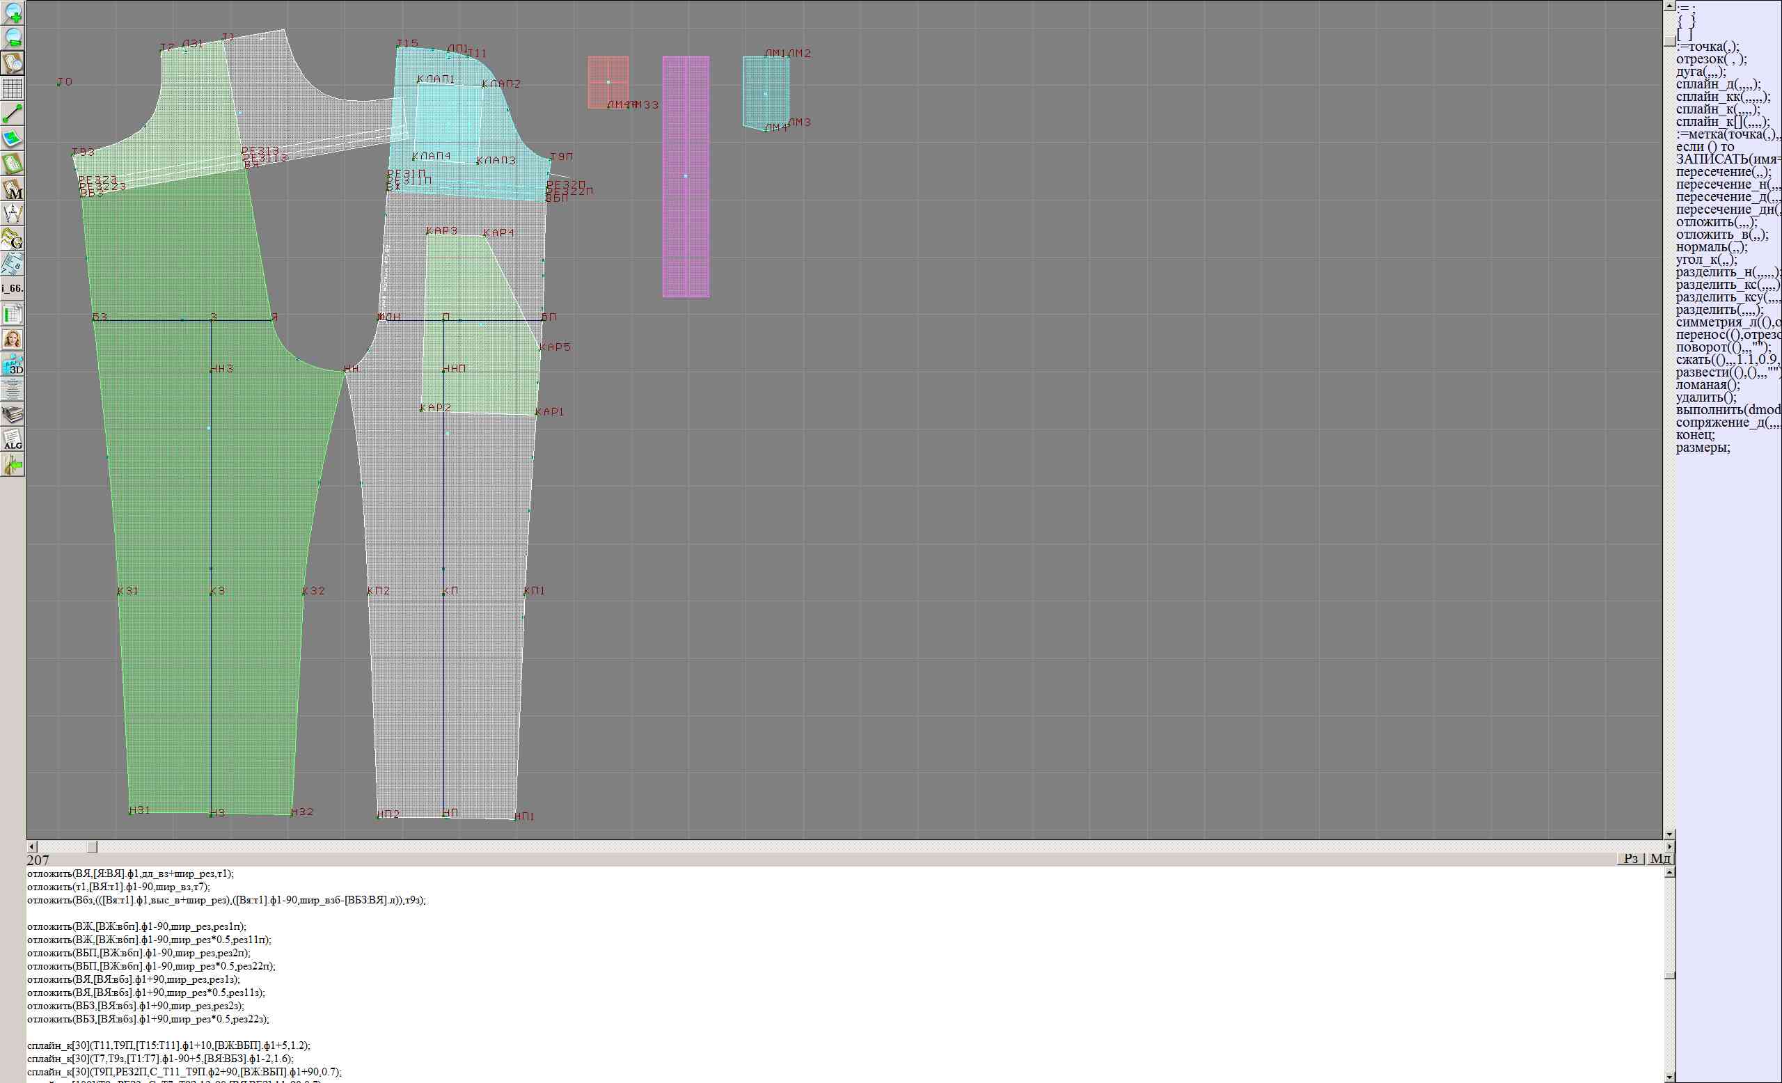This screenshot has height=1083, width=1782.
Task: Click the ALG algorithm document icon
Action: tap(13, 440)
